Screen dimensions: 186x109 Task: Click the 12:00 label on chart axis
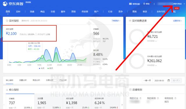pos(49,65)
